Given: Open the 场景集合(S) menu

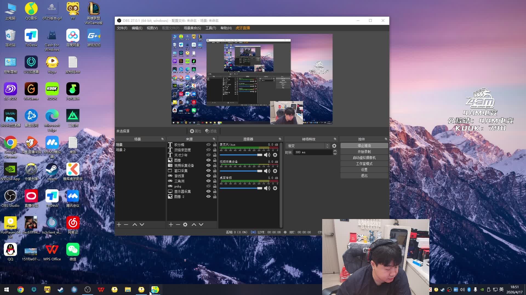Looking at the screenshot, I should click(192, 28).
